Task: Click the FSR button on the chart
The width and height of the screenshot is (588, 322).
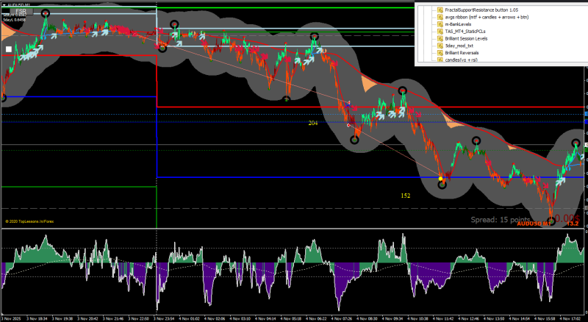Action: 21,12
